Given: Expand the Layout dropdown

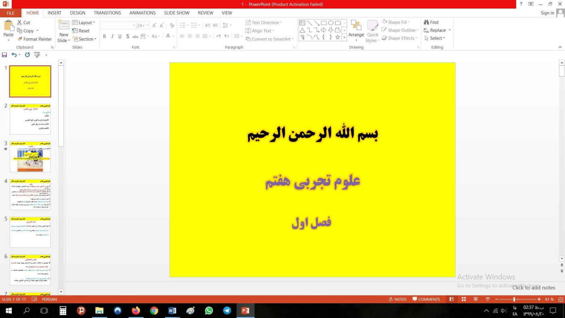Looking at the screenshot, I should click(x=84, y=23).
